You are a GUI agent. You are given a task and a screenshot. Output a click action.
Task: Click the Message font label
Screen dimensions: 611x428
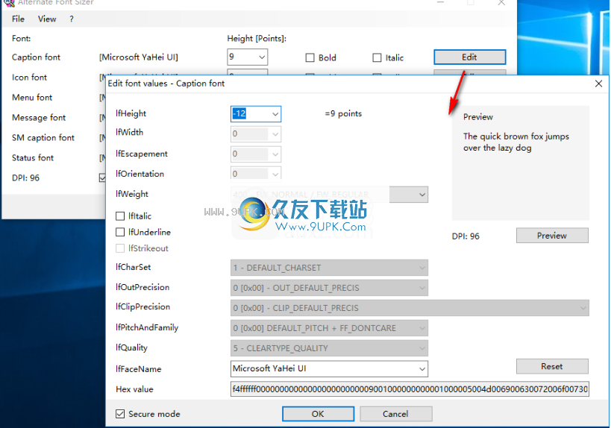point(39,118)
